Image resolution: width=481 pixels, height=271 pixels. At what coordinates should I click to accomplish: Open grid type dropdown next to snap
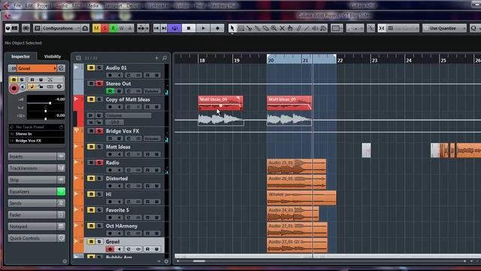tap(403, 29)
